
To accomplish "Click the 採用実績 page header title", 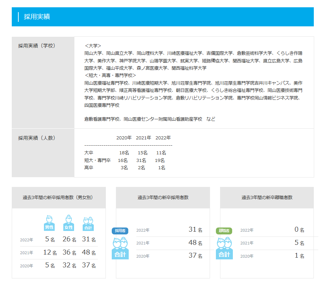I will [x=37, y=17].
